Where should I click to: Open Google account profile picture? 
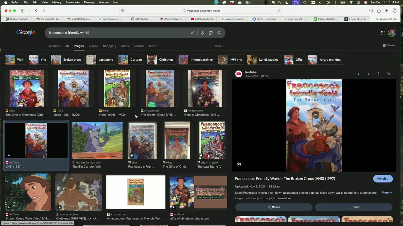point(392,33)
